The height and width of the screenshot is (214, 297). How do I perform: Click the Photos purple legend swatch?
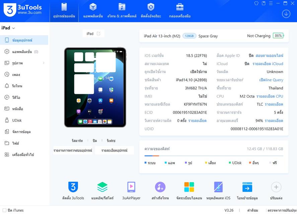click(186, 163)
